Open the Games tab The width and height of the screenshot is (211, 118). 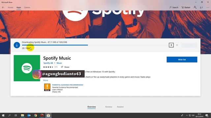point(27,7)
